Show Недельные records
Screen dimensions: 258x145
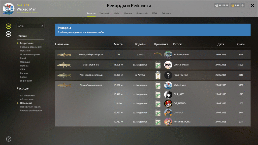pyautogui.click(x=26, y=103)
